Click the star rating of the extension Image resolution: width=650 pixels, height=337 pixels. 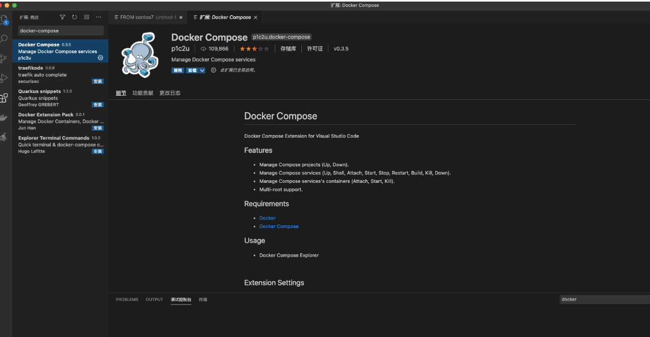(255, 48)
